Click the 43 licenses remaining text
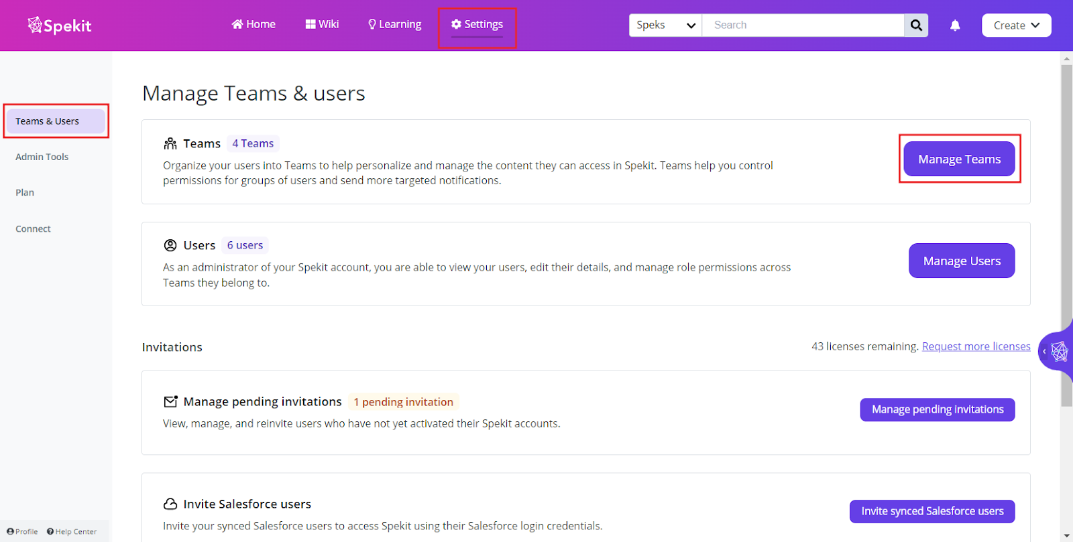 [x=864, y=346]
